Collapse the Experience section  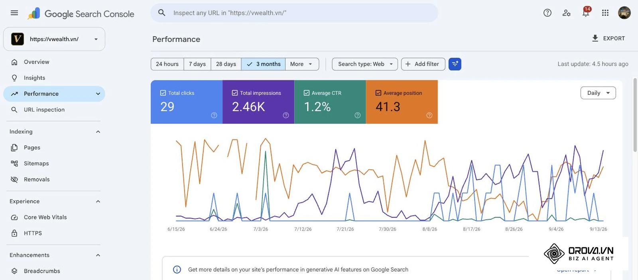click(98, 202)
